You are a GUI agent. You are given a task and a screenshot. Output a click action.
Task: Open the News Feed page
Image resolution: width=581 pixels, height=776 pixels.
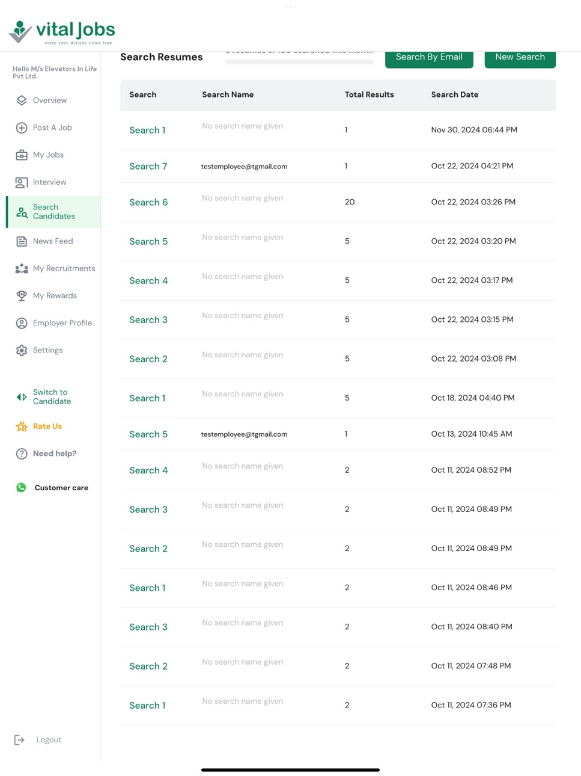point(53,241)
